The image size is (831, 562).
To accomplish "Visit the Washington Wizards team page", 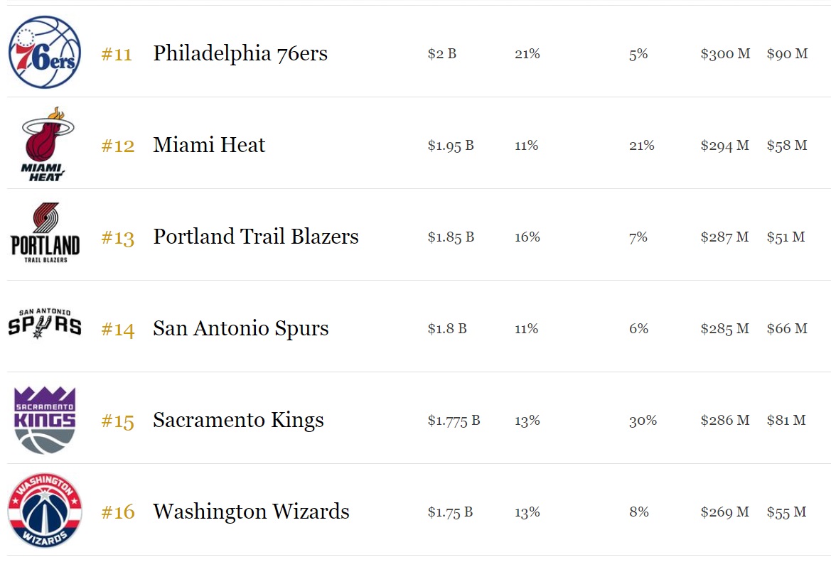I will (x=251, y=512).
